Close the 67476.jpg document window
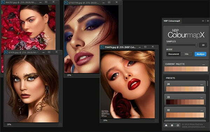The height and width of the screenshot is (132, 210). tap(56, 52)
